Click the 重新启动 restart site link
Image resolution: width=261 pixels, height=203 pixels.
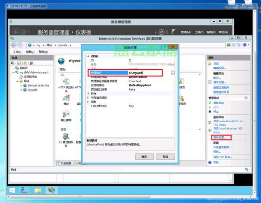tap(219, 103)
